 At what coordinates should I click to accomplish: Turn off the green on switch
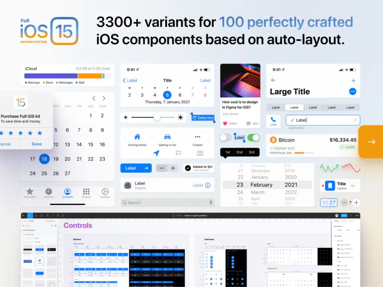coord(253,138)
